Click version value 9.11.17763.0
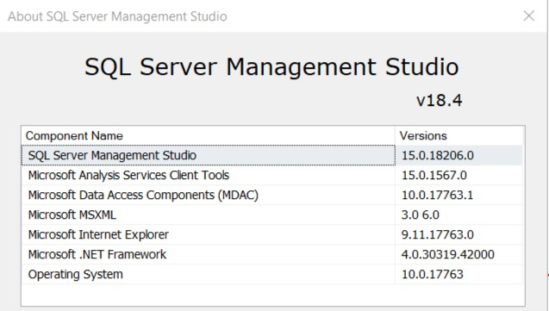 pos(437,234)
